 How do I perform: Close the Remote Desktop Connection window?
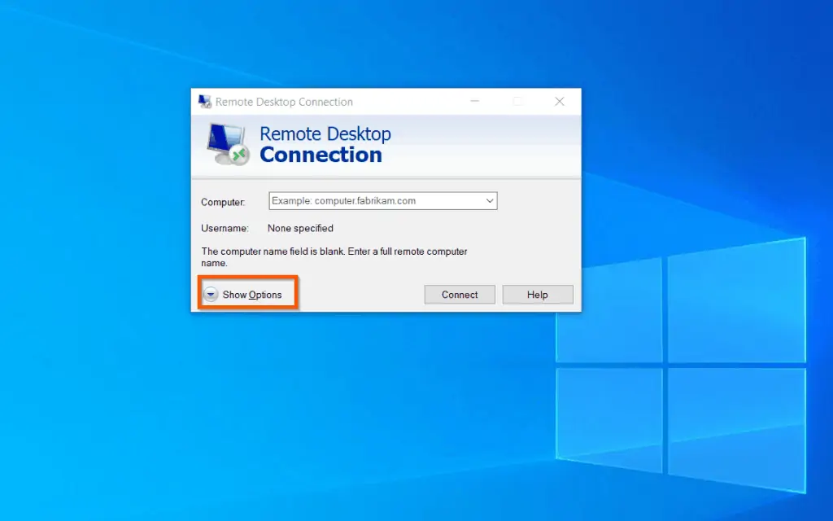(x=560, y=101)
